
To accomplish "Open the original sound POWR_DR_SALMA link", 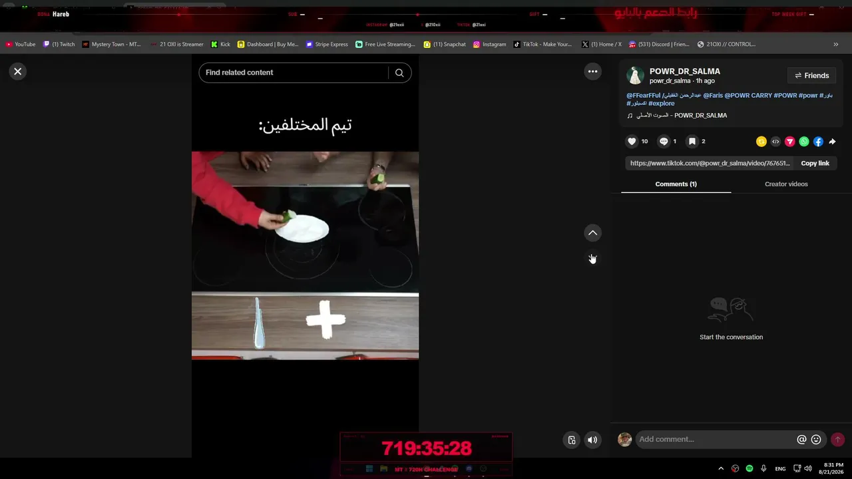I will pyautogui.click(x=682, y=115).
